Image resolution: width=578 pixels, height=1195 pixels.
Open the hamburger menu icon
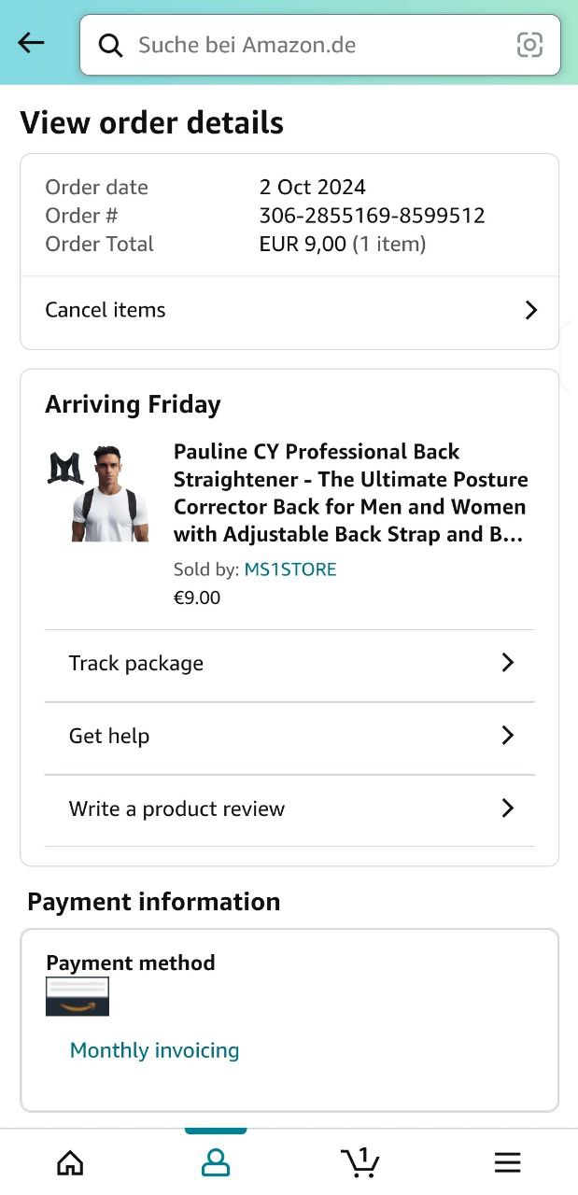pyautogui.click(x=507, y=1162)
